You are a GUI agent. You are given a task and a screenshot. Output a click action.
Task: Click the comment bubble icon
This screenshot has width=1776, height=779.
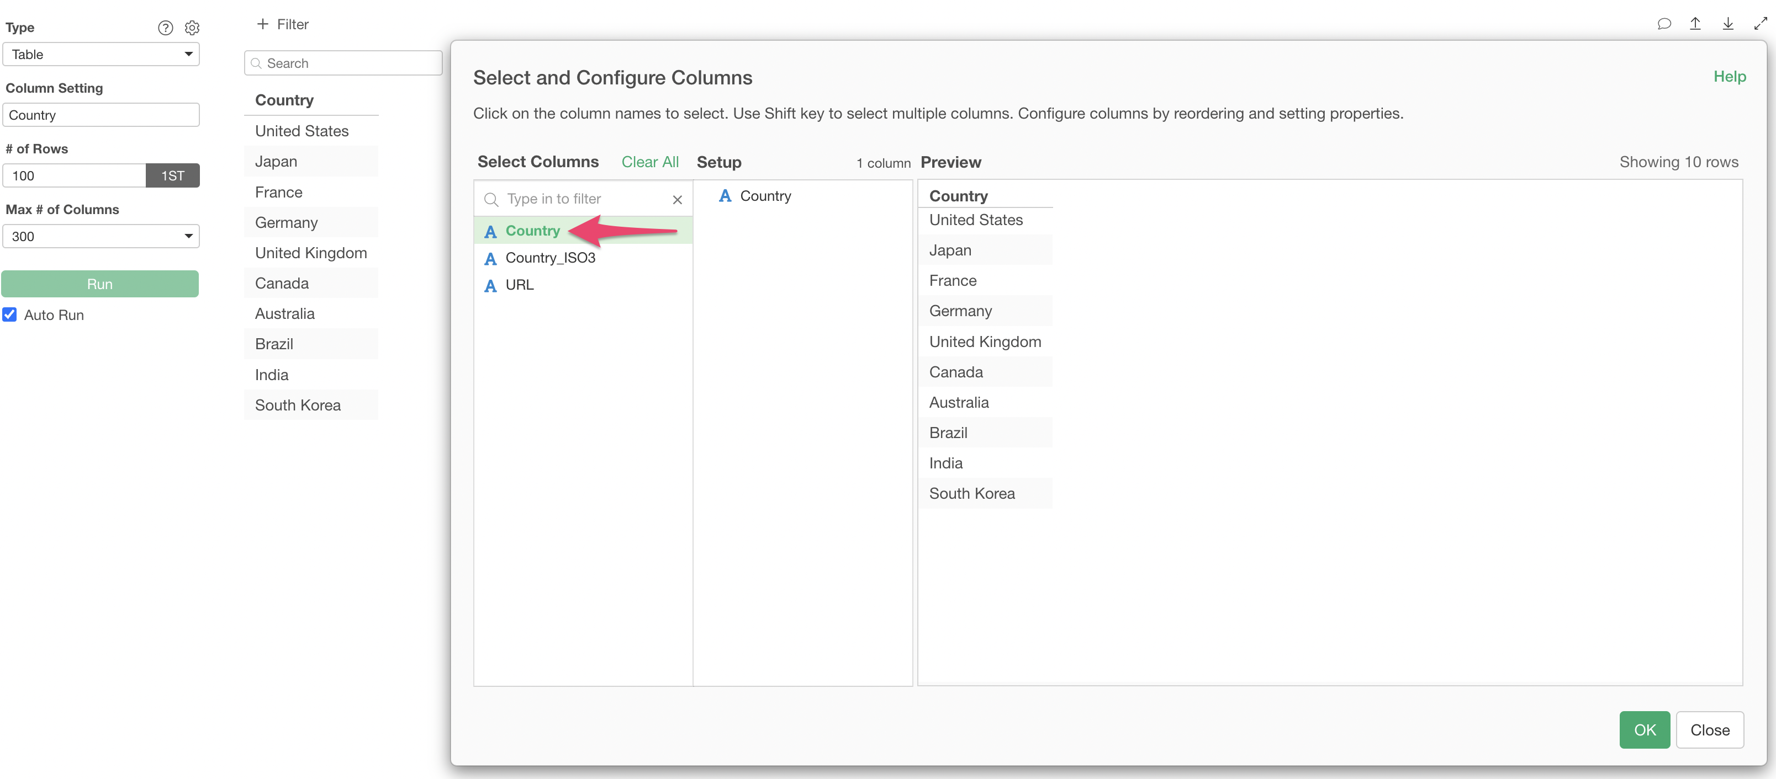1664,24
